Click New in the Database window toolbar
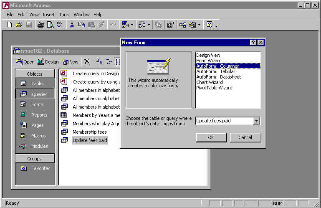 coord(70,62)
